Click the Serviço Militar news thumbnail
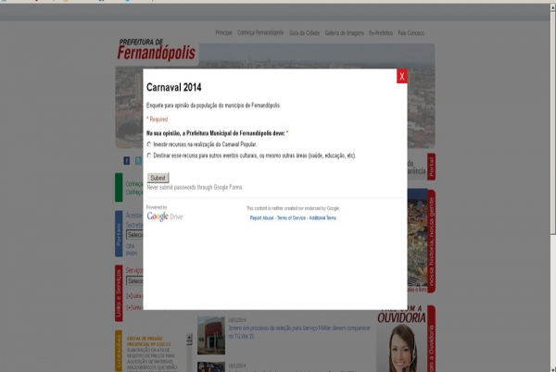 click(210, 336)
